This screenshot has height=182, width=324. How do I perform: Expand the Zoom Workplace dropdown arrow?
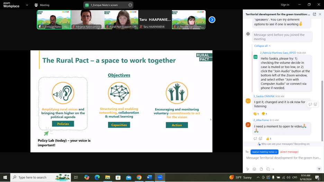pos(27,5)
